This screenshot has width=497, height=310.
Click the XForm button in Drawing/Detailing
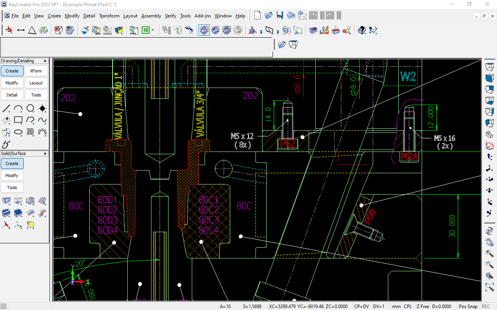click(36, 71)
